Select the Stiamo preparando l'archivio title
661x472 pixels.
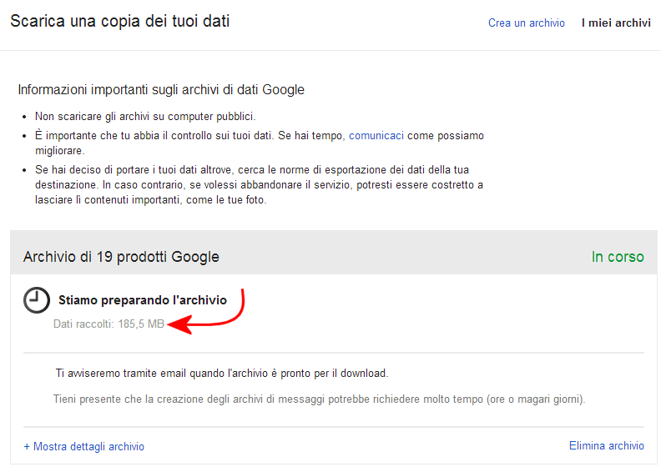coord(142,299)
